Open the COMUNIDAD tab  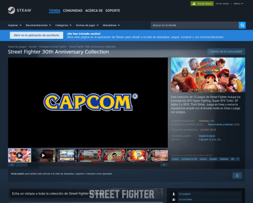(x=72, y=11)
